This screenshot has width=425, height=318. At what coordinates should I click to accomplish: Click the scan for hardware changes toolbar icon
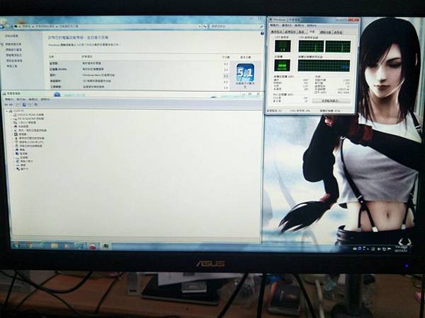click(36, 105)
